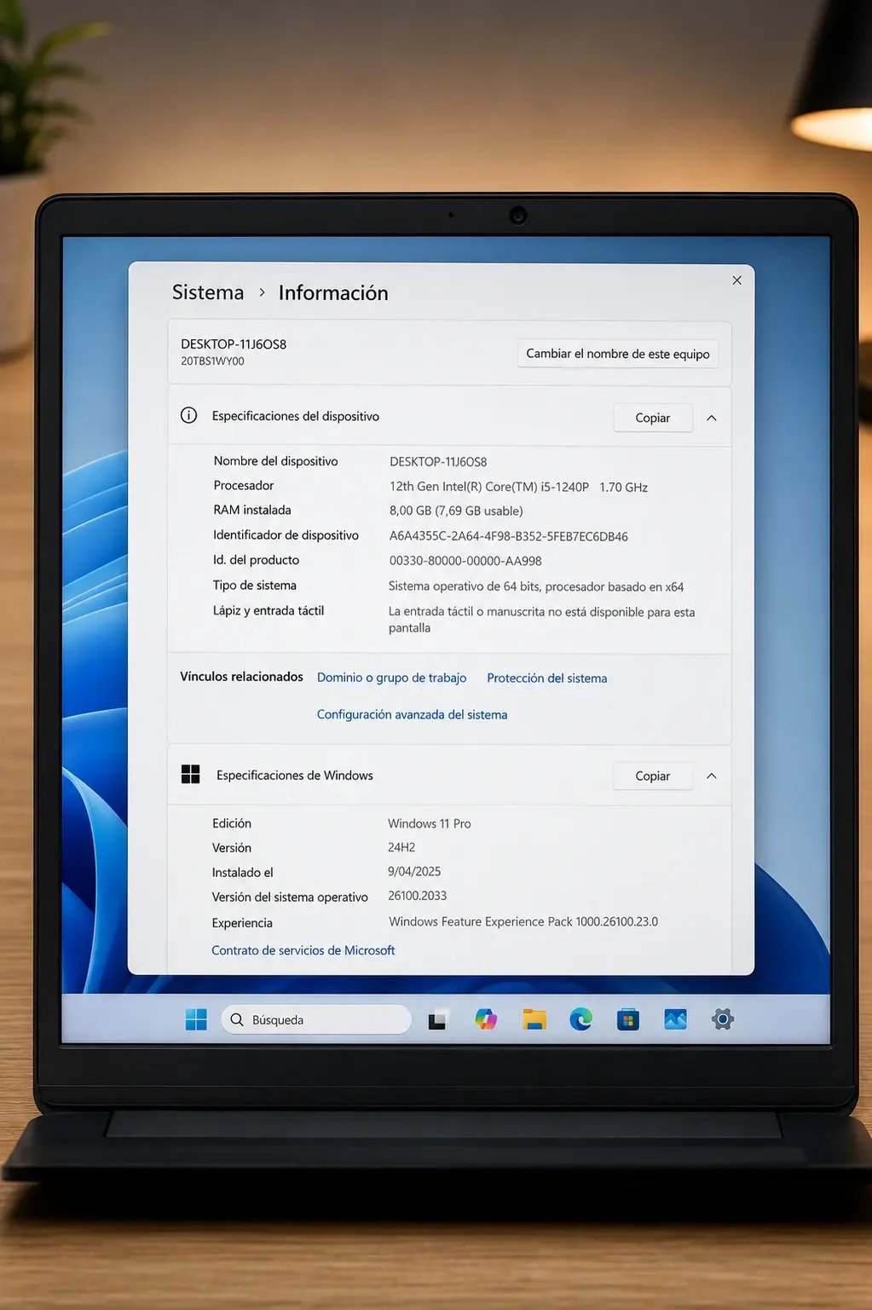The image size is (872, 1310).
Task: Click the Tipo de sistema label
Action: [255, 585]
